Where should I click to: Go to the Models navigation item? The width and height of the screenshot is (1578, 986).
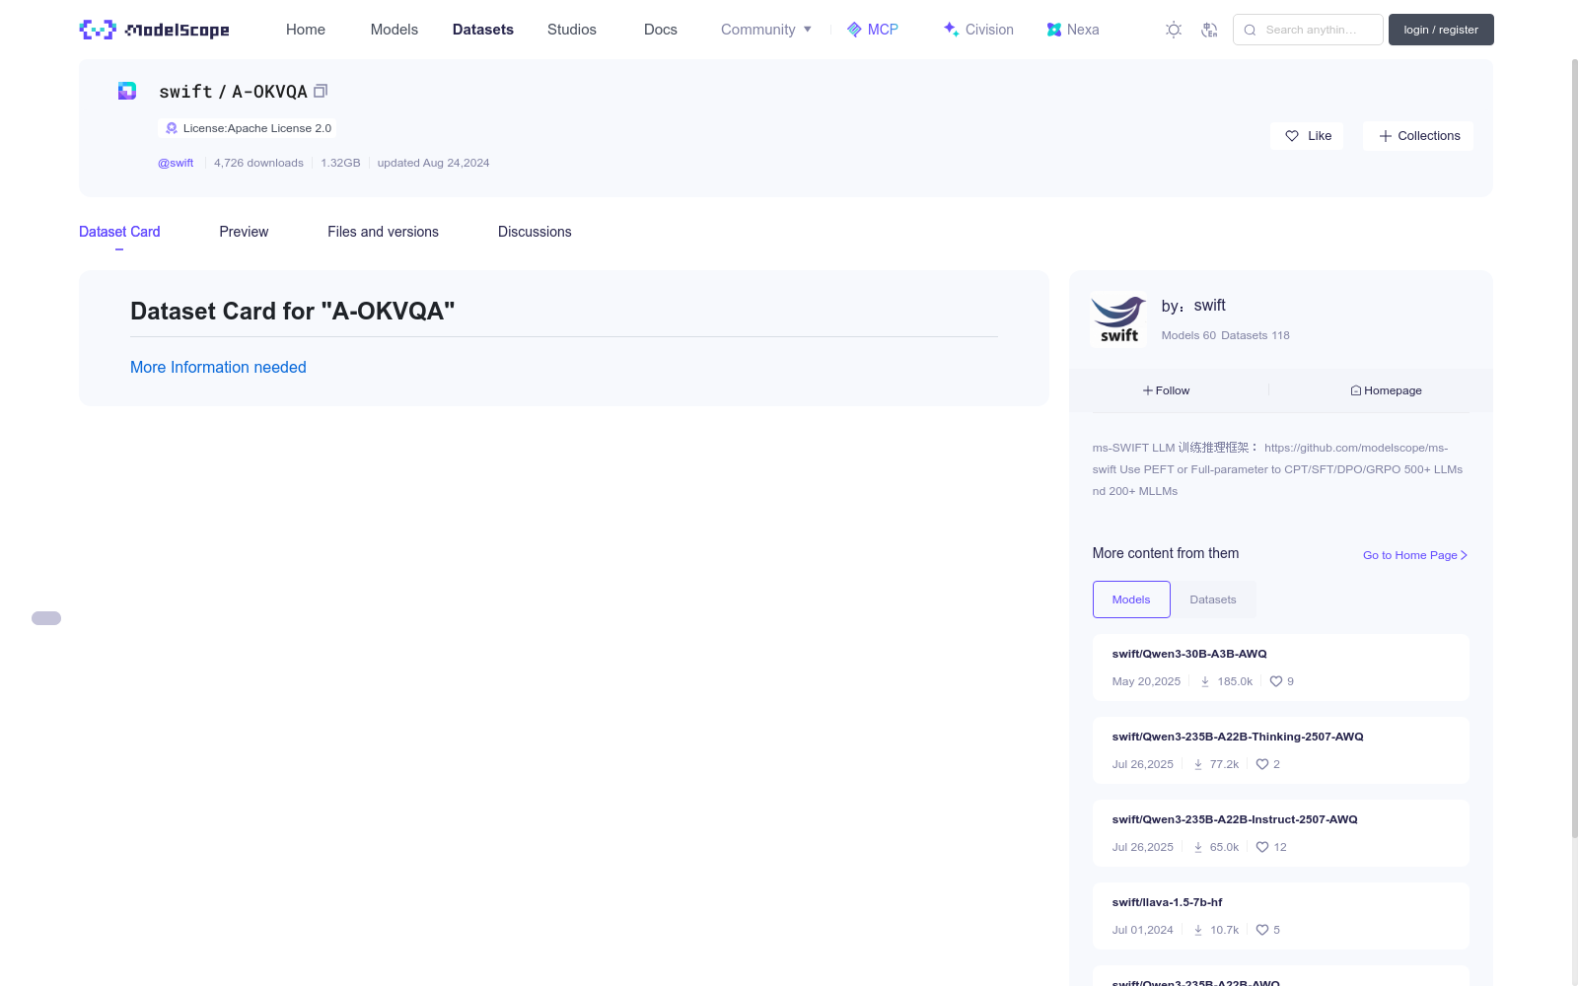[x=394, y=30]
